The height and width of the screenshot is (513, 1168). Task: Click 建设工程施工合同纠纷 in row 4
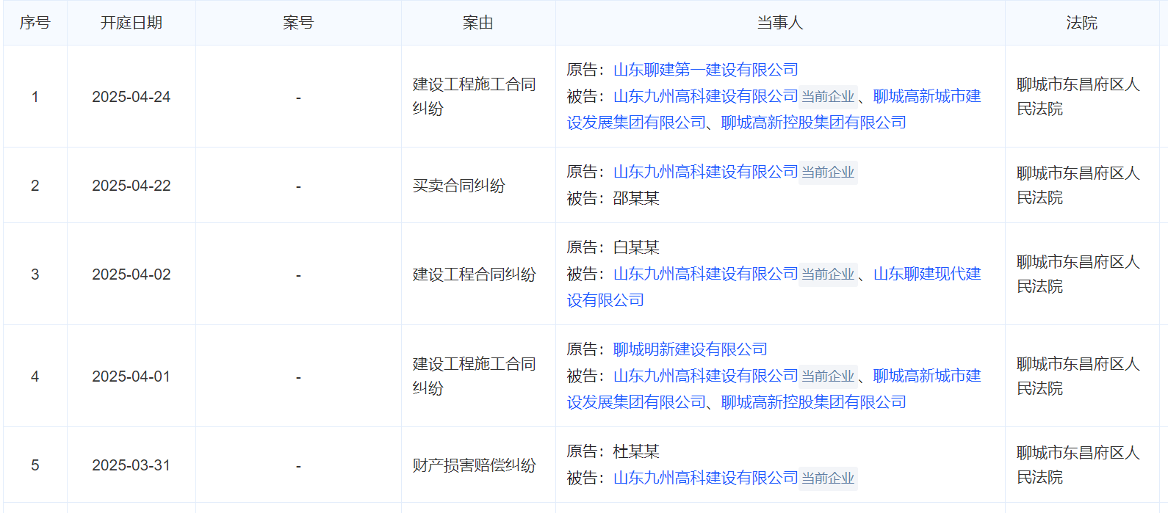click(474, 376)
